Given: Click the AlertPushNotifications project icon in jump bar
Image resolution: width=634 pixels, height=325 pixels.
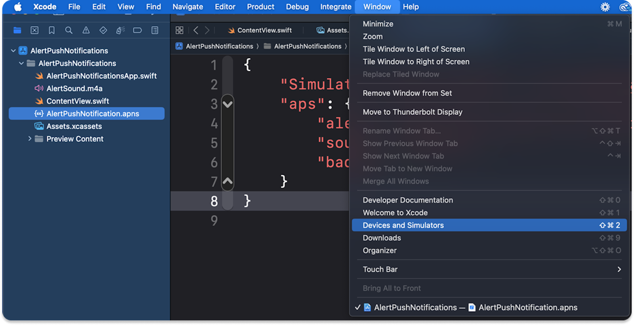Looking at the screenshot, I should [x=179, y=46].
